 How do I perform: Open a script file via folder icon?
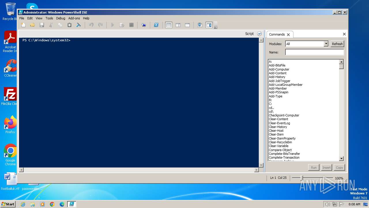(x=33, y=25)
